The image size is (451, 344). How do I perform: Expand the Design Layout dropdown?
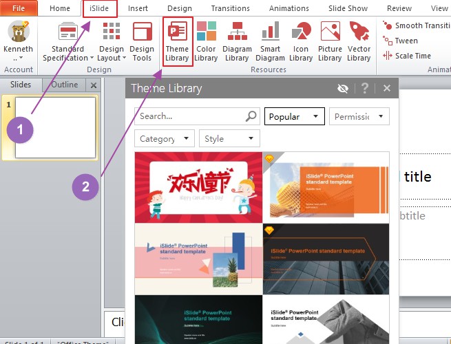(112, 41)
